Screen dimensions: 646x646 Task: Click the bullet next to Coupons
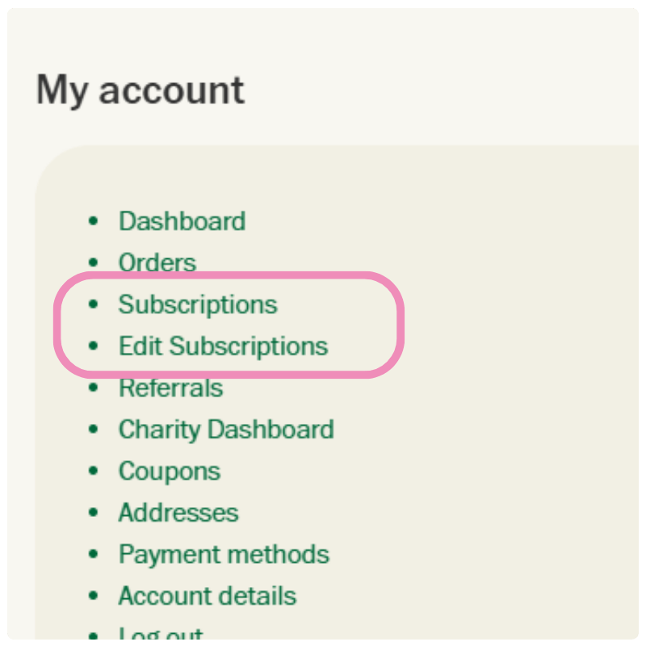click(x=94, y=471)
